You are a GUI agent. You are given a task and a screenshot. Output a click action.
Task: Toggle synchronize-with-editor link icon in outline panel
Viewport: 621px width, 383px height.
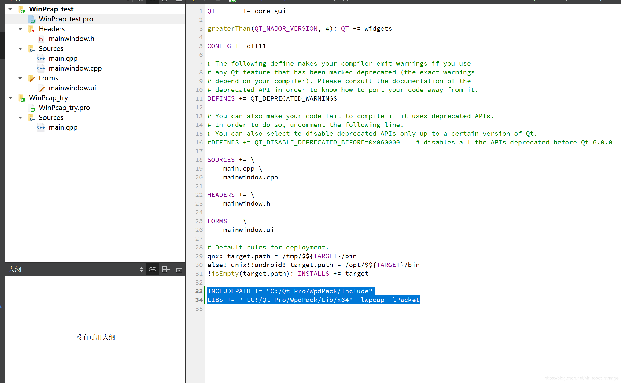point(153,269)
